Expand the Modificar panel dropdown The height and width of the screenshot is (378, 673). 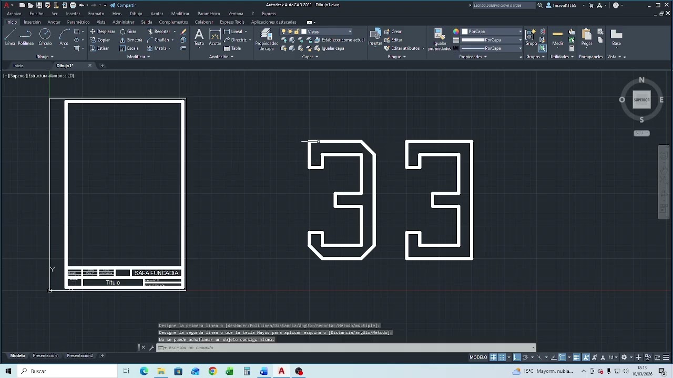(x=139, y=57)
